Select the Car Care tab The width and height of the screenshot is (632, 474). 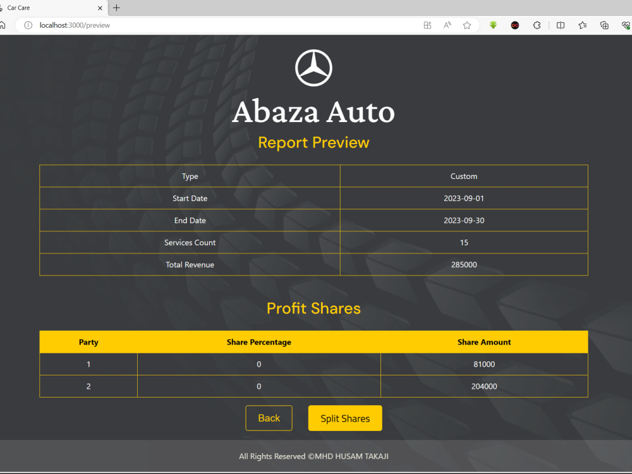point(52,8)
